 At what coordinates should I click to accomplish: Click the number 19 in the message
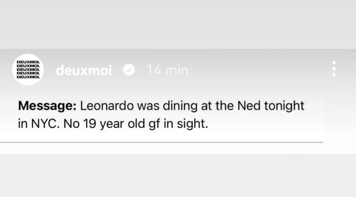pyautogui.click(x=89, y=124)
